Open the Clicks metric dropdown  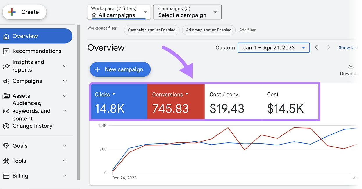click(115, 94)
